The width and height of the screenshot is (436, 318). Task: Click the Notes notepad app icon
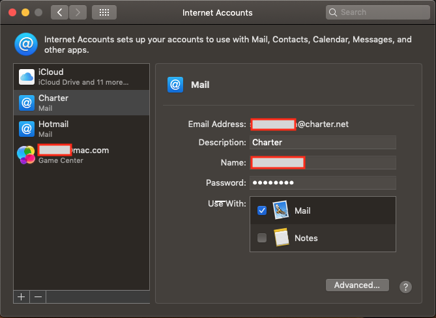pos(281,238)
